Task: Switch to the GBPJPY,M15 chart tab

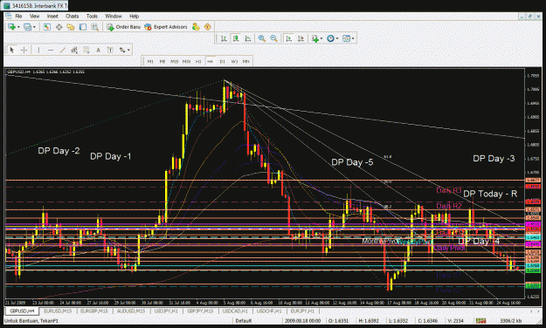Action: tap(200, 311)
